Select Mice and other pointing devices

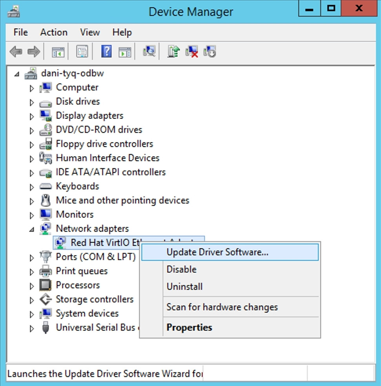[122, 200]
